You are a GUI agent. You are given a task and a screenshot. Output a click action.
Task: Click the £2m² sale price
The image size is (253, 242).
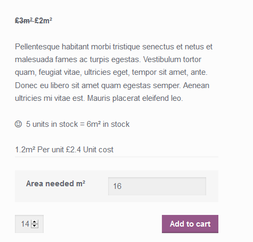[x=43, y=21]
